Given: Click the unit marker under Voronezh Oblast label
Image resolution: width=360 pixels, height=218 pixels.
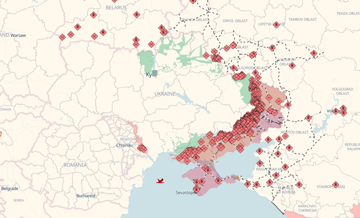Looking at the screenshot, I should tap(292, 65).
